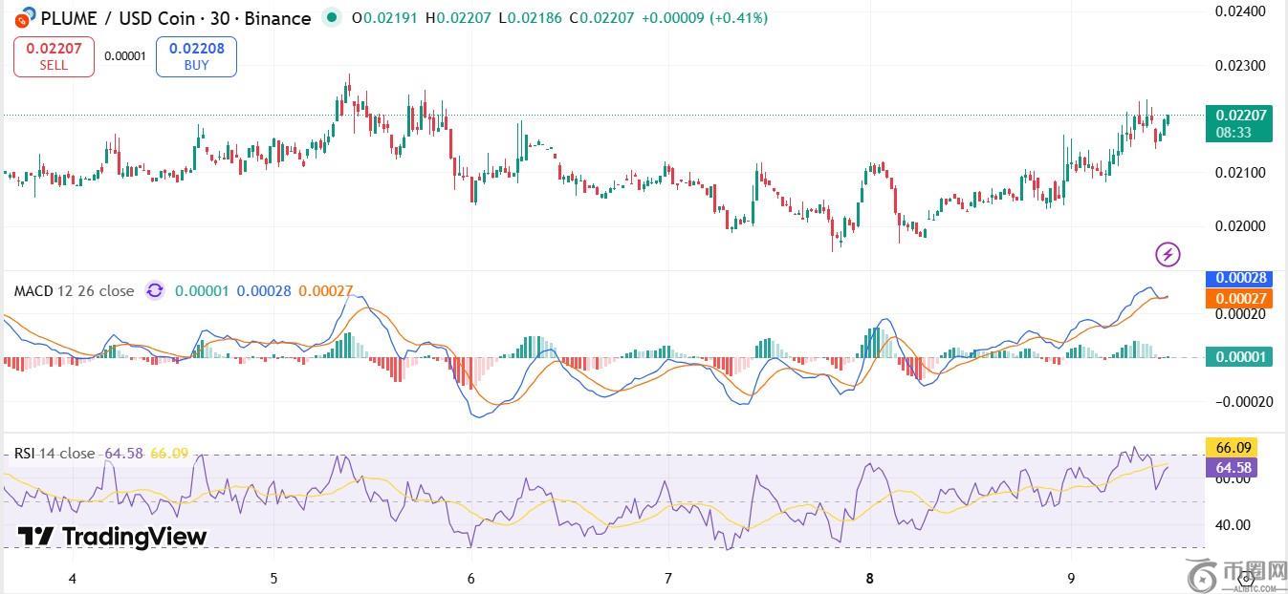
Task: Click date 8 on the time axis
Action: (869, 578)
